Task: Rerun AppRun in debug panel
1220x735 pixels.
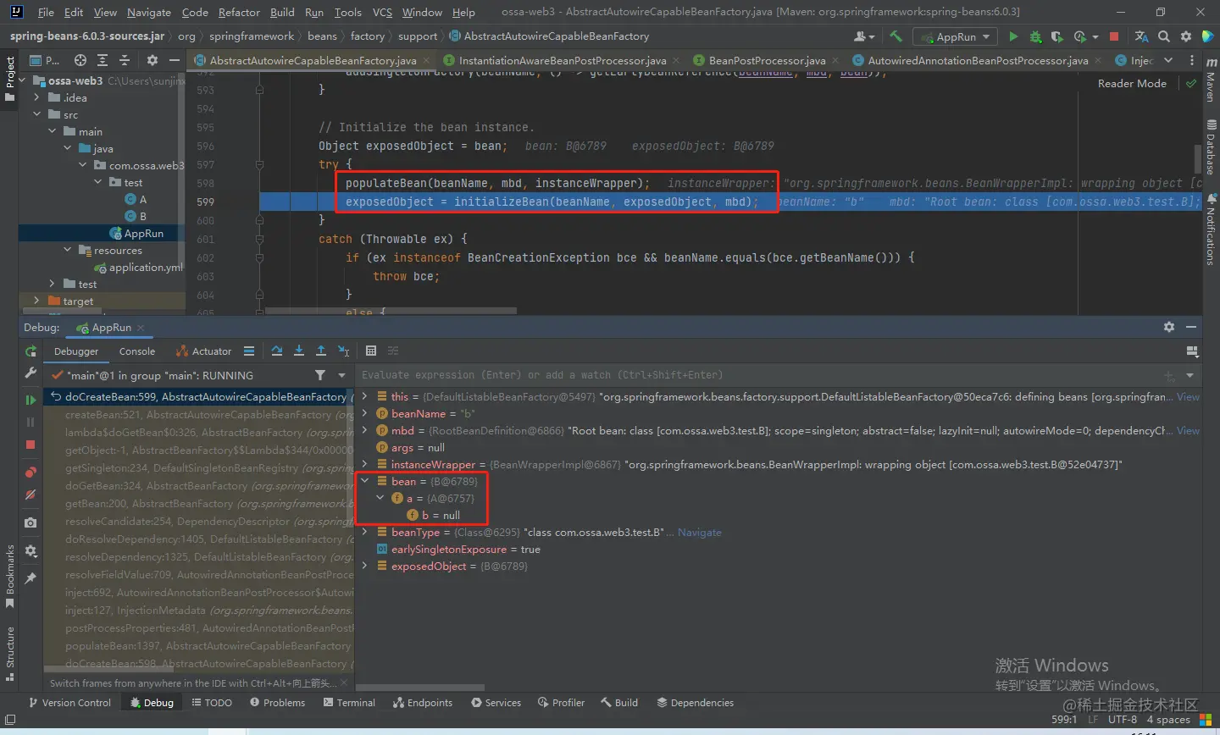Action: 30,351
